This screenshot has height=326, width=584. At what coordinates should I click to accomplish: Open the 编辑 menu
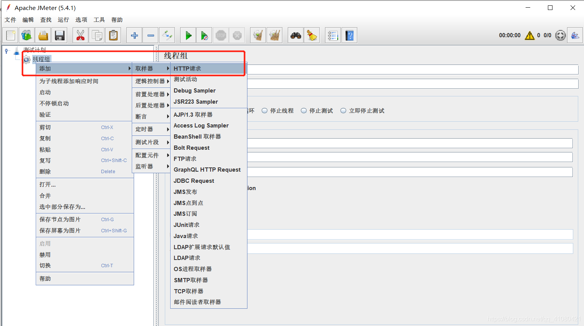[28, 20]
